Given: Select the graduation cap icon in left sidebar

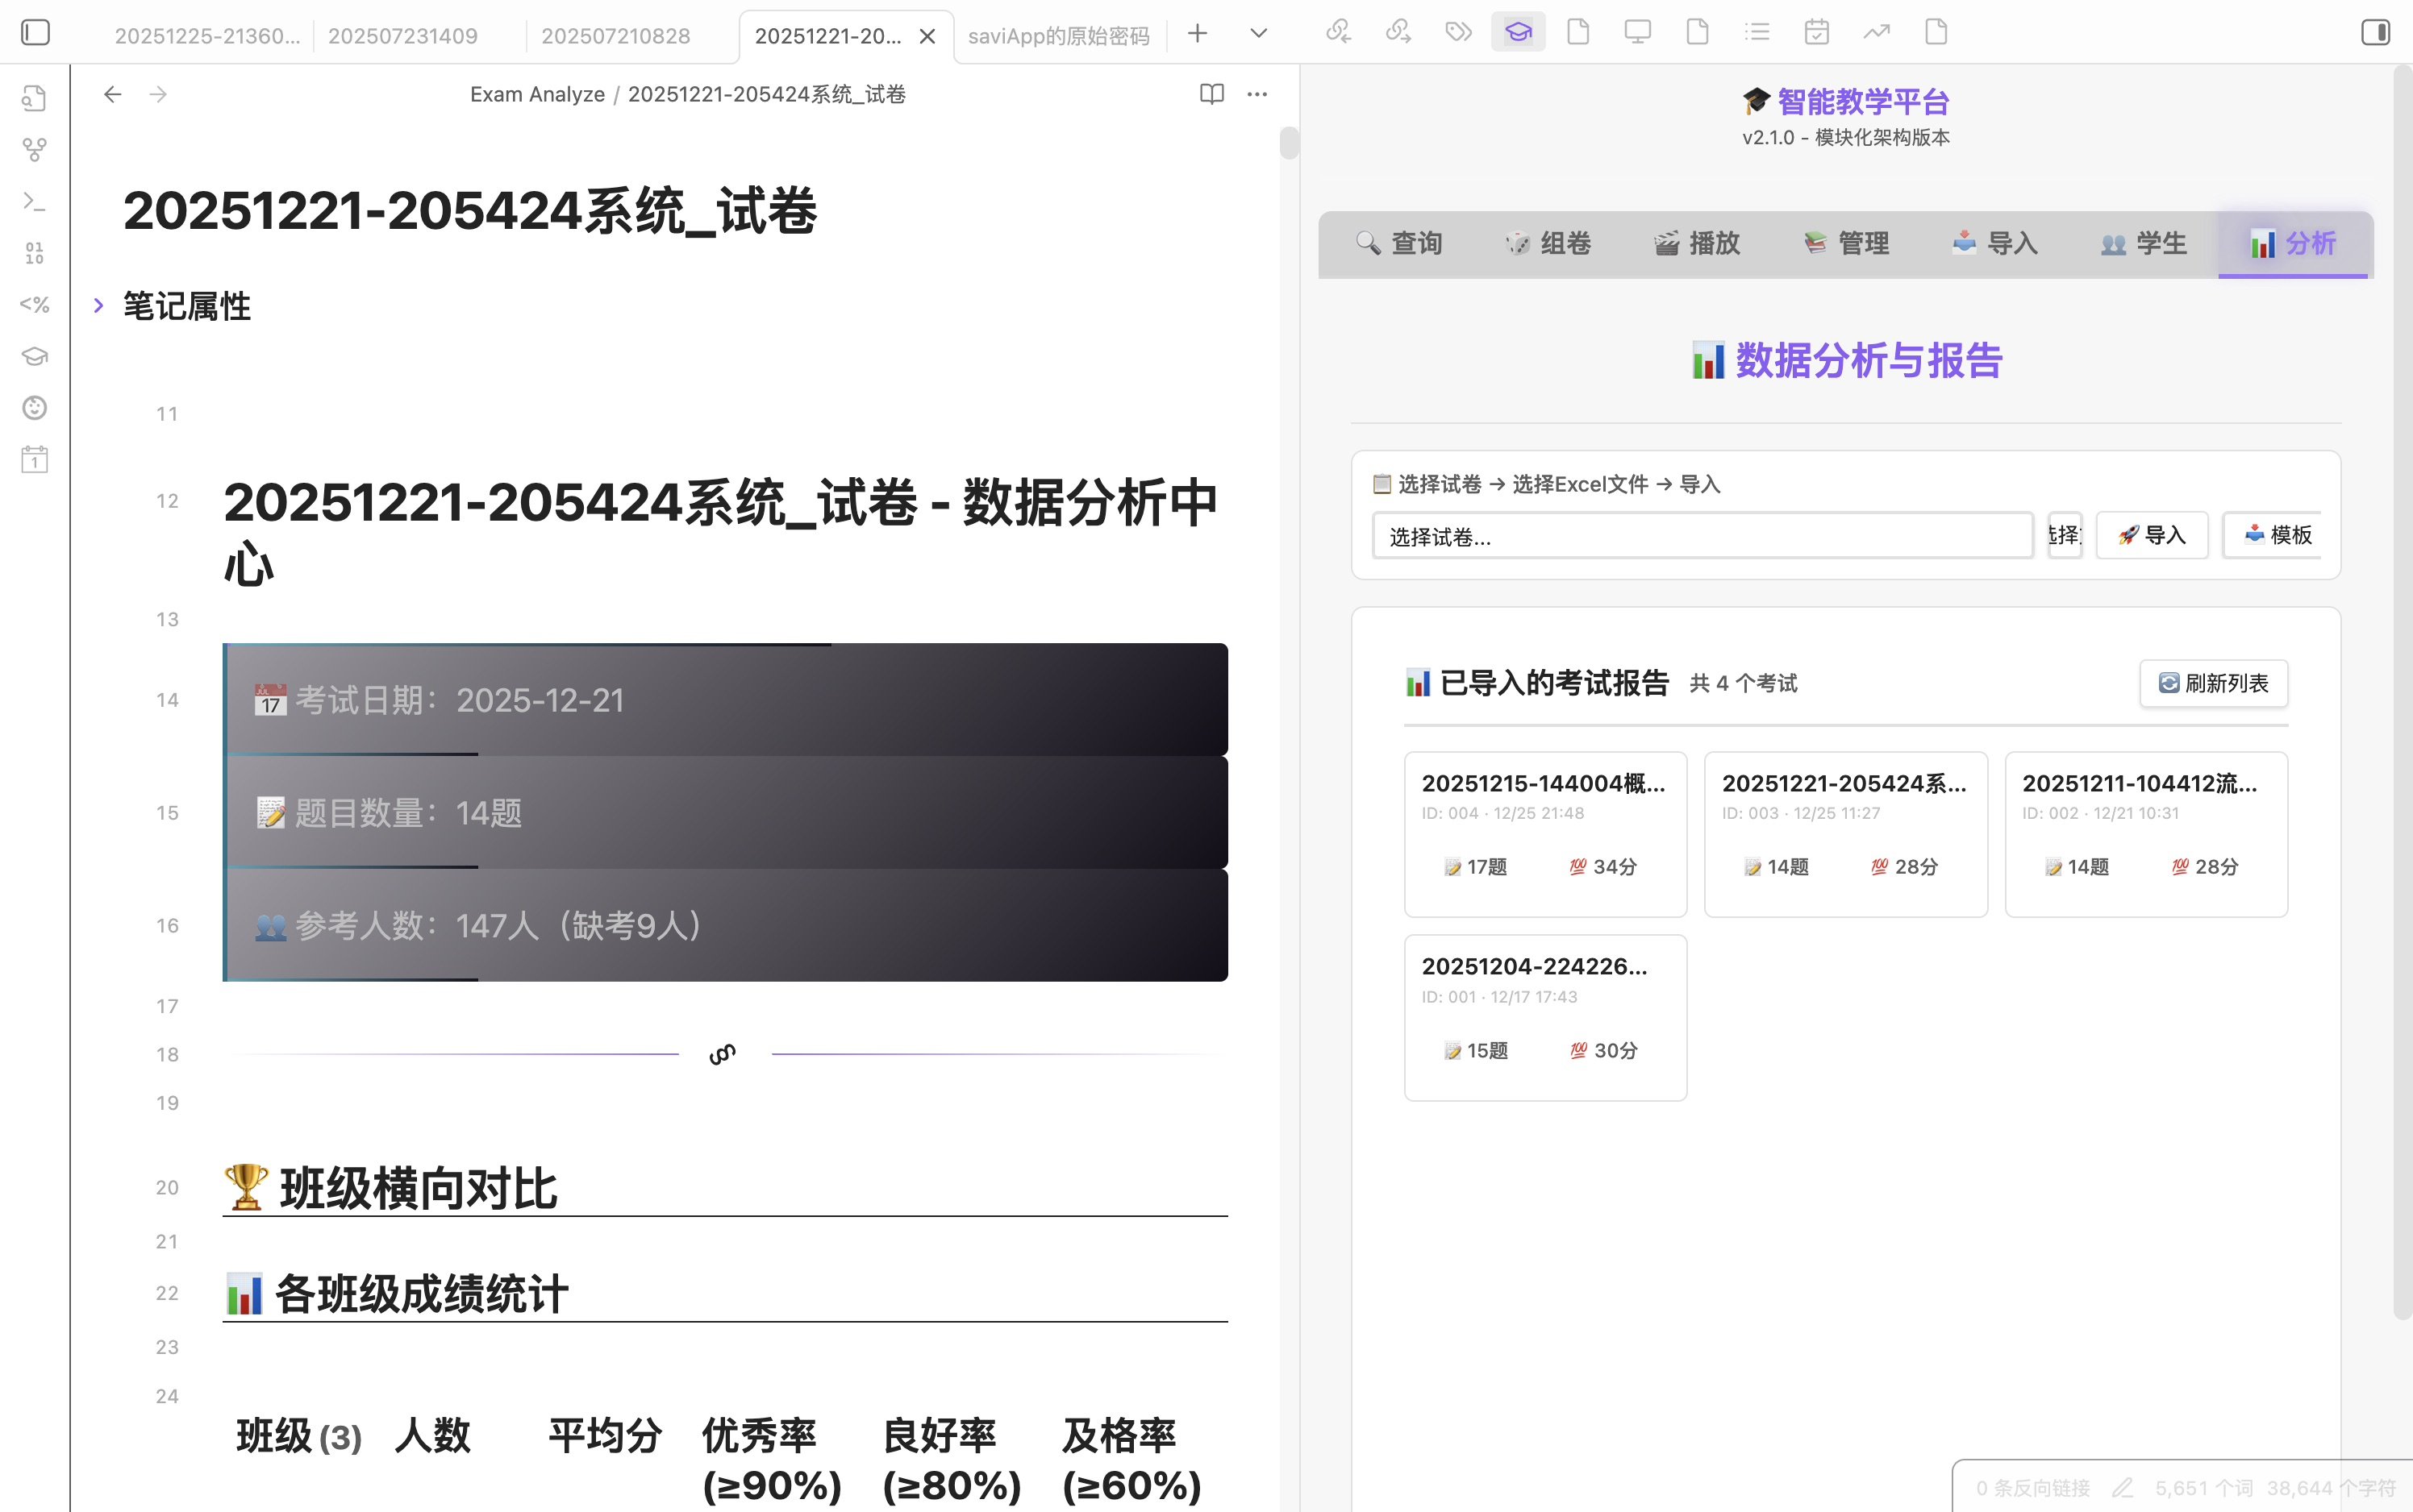Looking at the screenshot, I should (x=34, y=356).
